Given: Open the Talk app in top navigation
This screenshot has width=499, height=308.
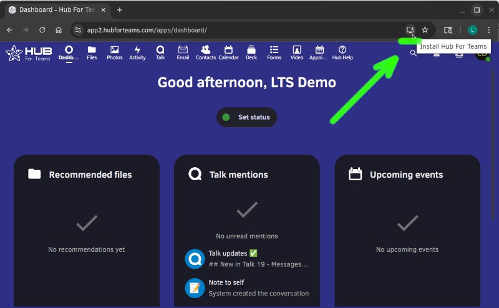Looking at the screenshot, I should pos(160,53).
